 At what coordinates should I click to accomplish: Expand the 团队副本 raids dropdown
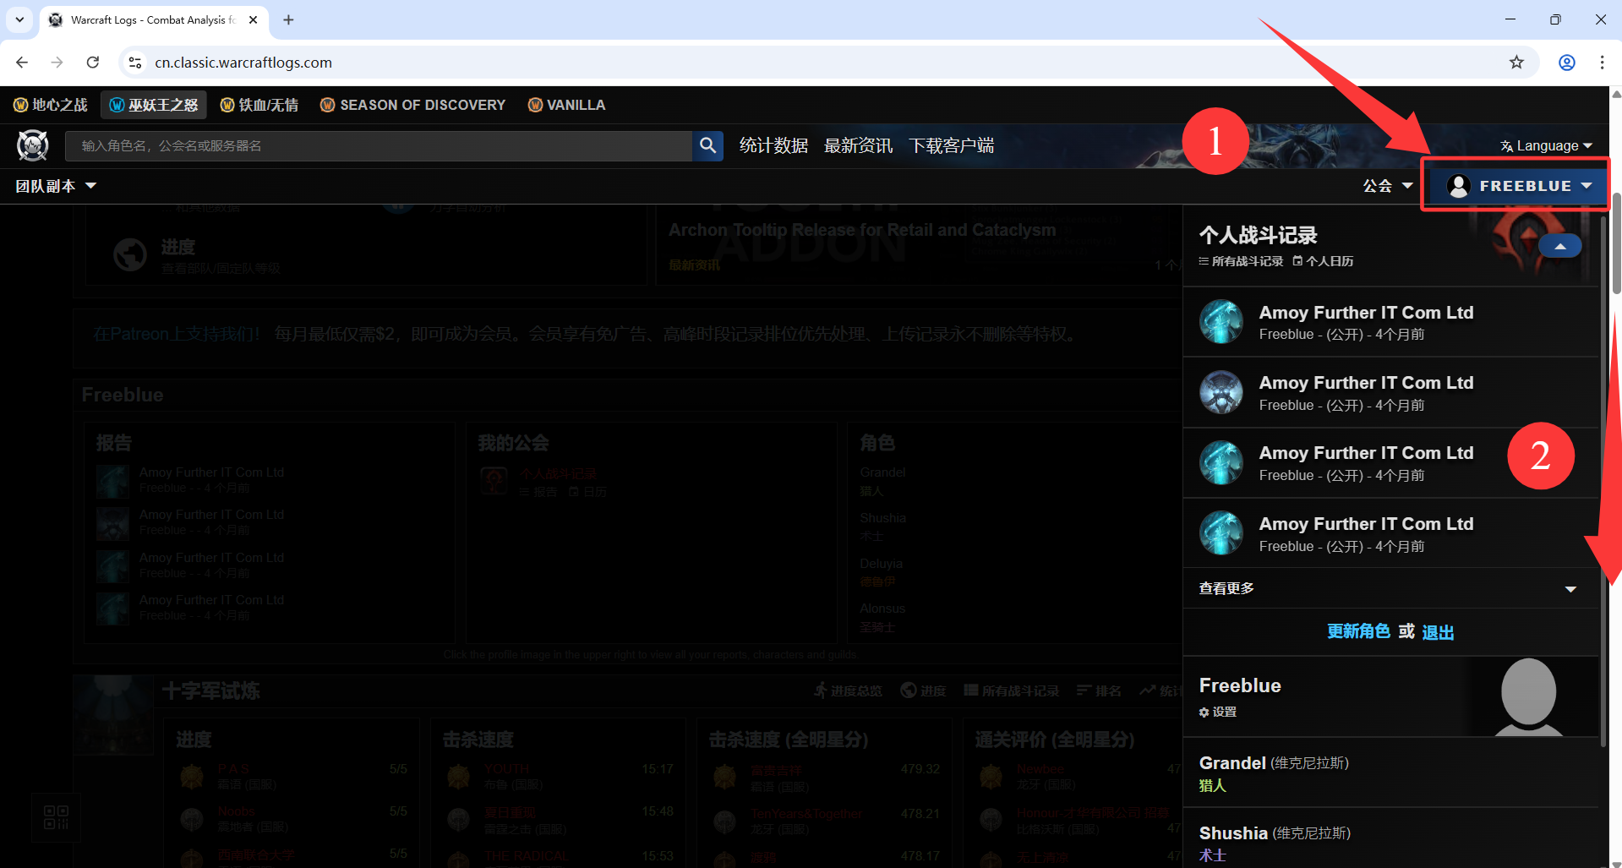[x=56, y=186]
